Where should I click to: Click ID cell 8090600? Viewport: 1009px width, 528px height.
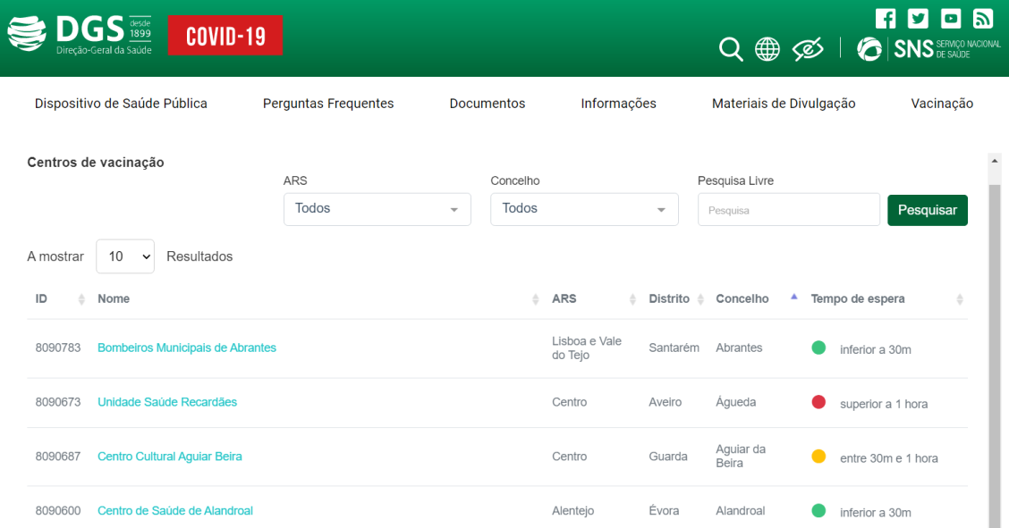point(58,511)
